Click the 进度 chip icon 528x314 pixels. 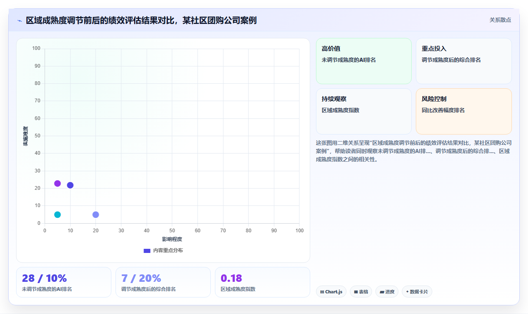(x=382, y=292)
